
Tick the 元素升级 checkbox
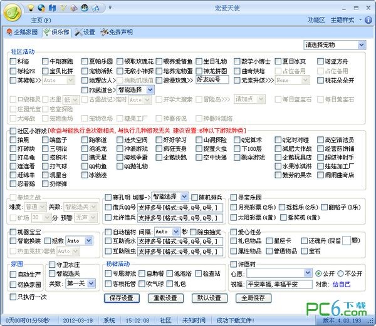click(237, 81)
